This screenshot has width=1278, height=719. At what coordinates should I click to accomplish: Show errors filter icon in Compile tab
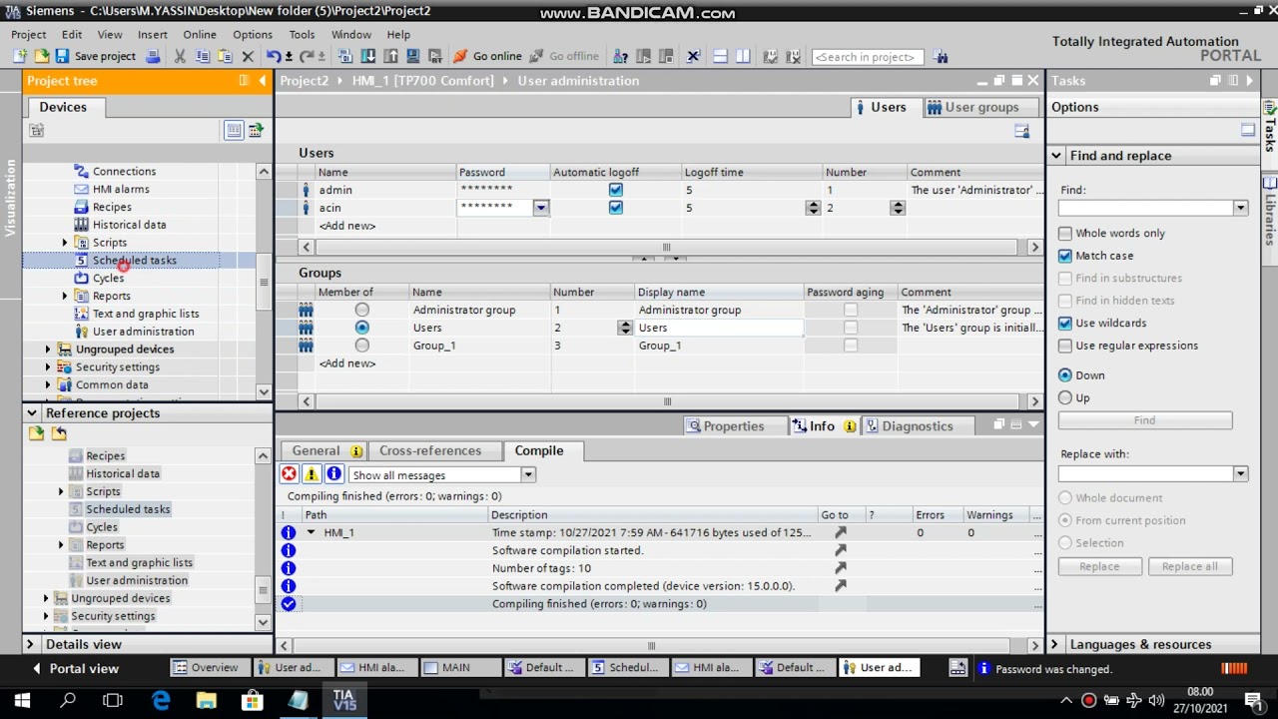[289, 474]
